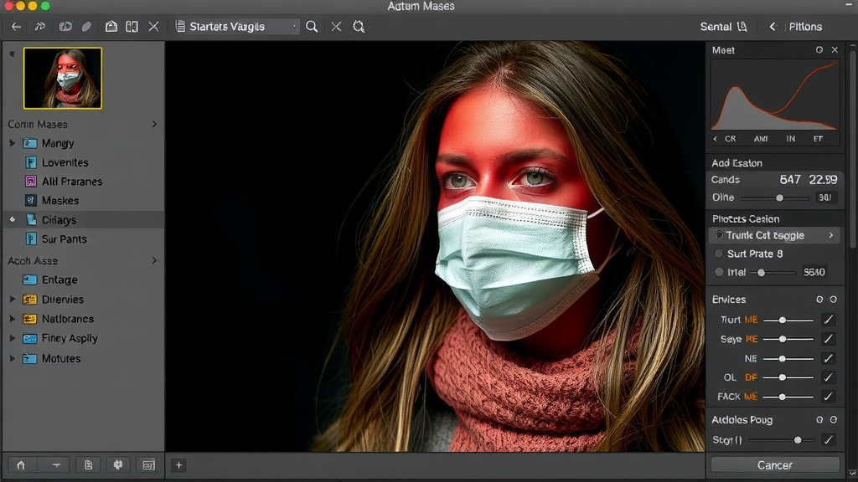
Task: Click the plus button in the bottom bar
Action: tap(178, 464)
